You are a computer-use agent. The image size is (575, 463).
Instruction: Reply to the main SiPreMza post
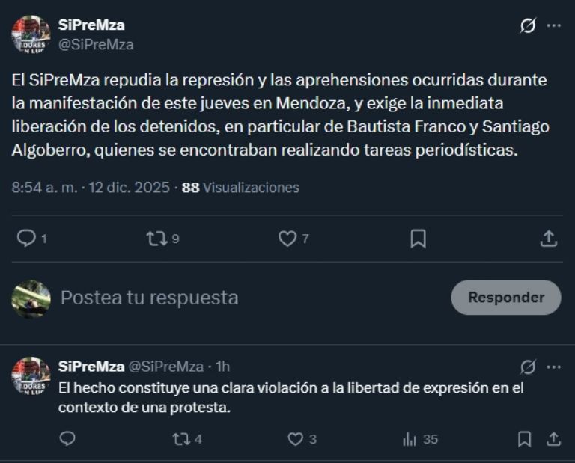27,239
